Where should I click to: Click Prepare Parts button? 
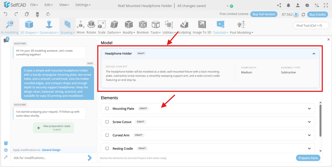[x=308, y=158]
